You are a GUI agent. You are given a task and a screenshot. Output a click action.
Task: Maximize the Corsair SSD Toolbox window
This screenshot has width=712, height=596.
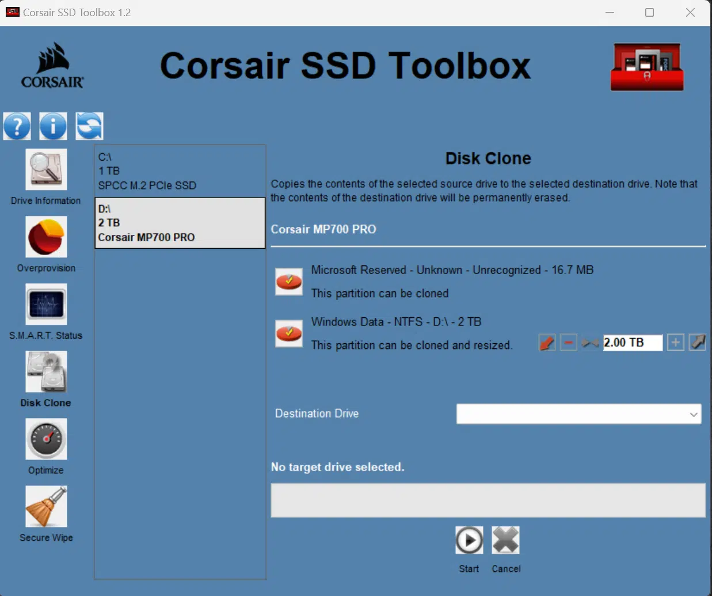pyautogui.click(x=650, y=12)
